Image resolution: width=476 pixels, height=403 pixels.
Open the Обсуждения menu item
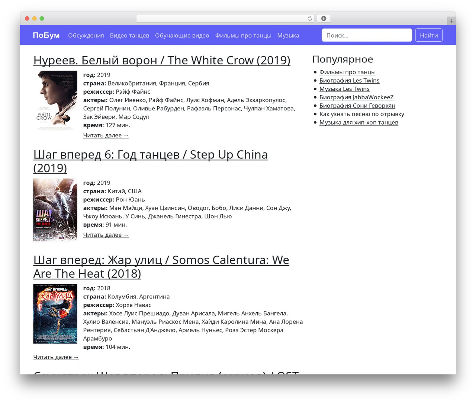click(86, 35)
